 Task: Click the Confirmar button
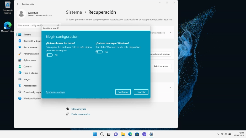coord(123,92)
